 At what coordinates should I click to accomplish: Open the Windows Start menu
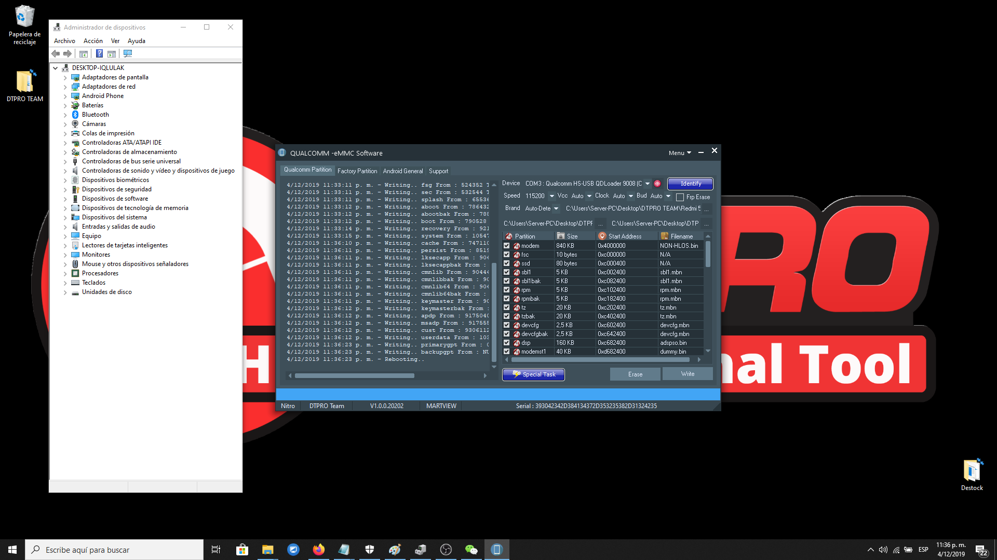(12, 550)
